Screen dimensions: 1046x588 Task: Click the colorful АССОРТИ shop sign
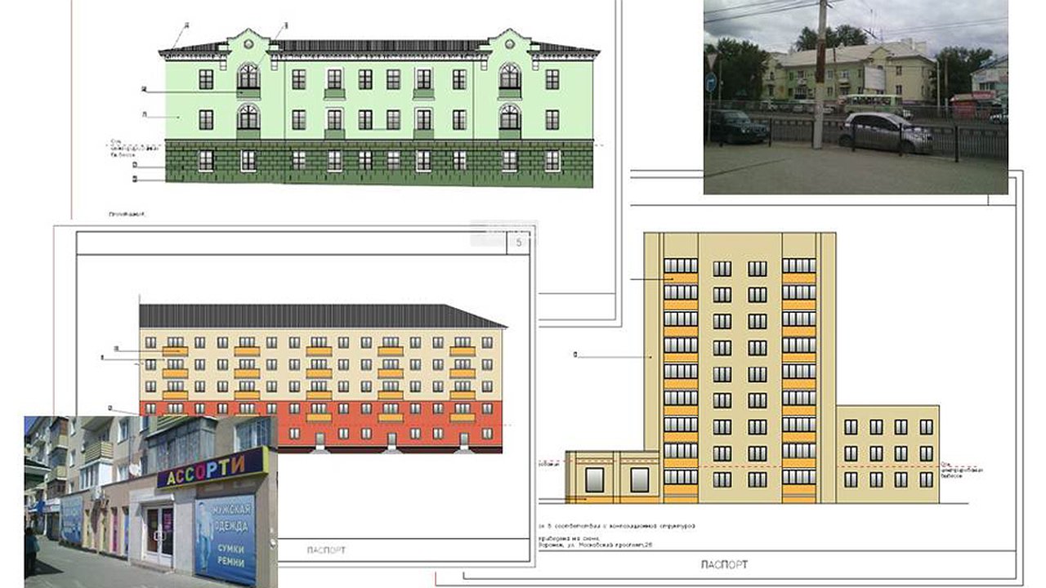(x=211, y=468)
